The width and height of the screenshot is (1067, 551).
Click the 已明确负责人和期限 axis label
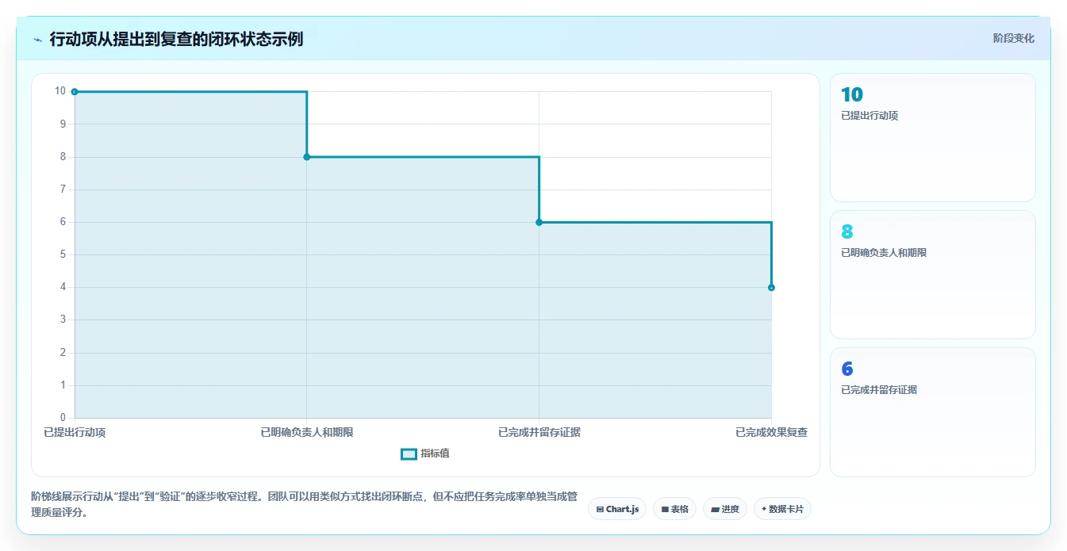[x=307, y=432]
